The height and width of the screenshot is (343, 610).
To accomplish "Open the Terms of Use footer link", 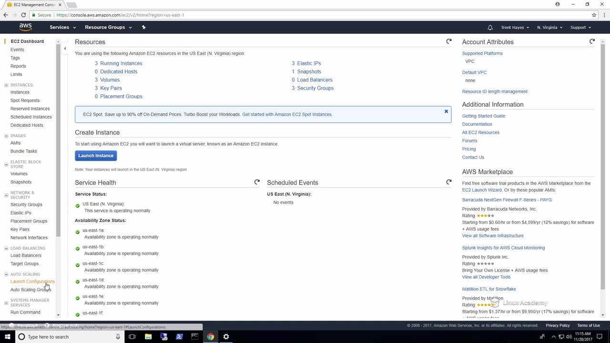I will point(588,325).
